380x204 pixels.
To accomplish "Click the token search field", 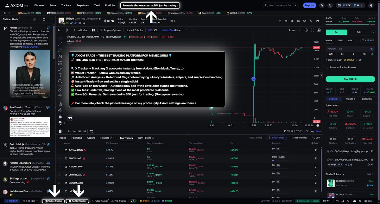I will (x=281, y=5).
